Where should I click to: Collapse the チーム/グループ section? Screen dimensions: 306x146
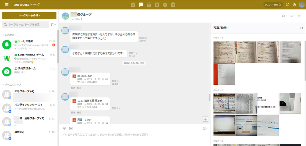point(3,84)
